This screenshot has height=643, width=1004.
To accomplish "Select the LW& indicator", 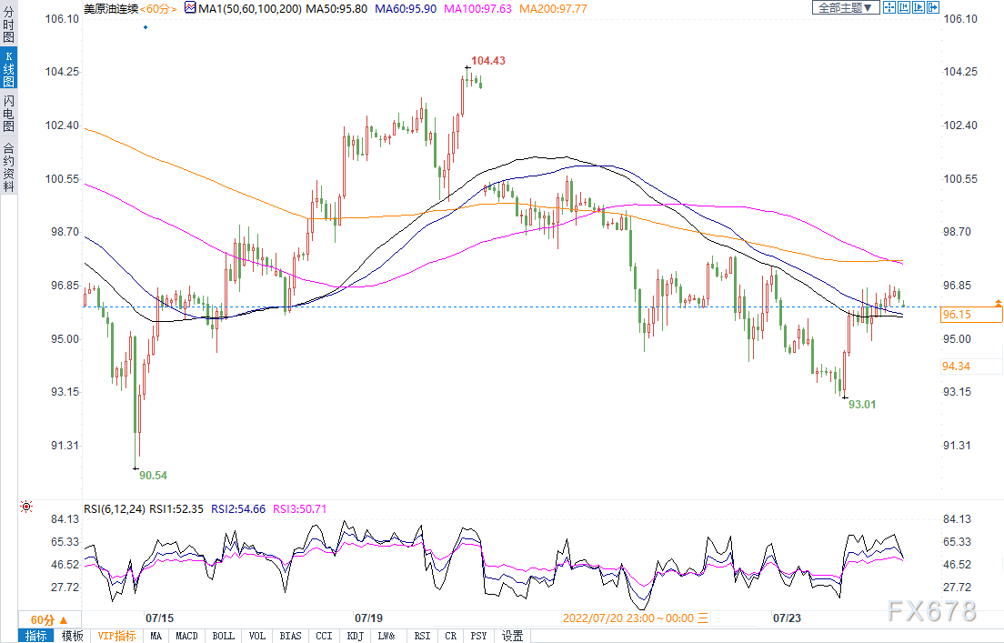I will 387,636.
